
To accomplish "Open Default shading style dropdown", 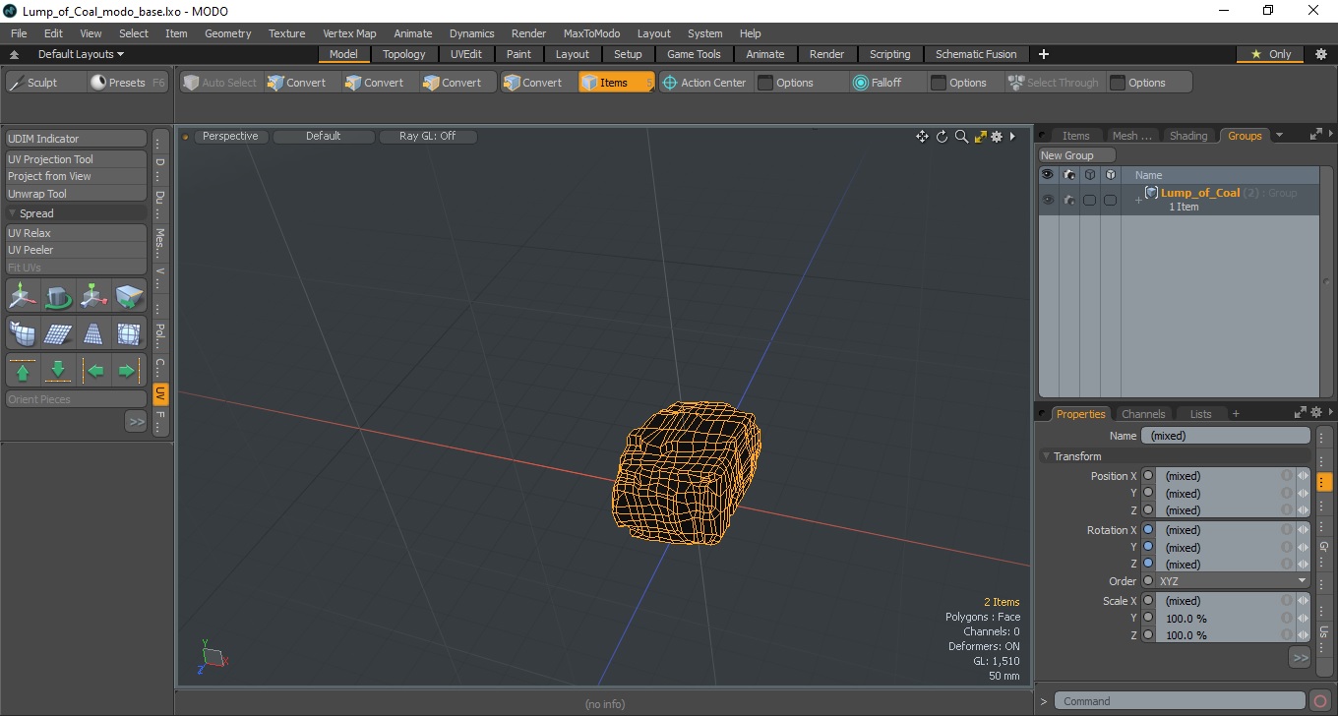I will pyautogui.click(x=324, y=137).
